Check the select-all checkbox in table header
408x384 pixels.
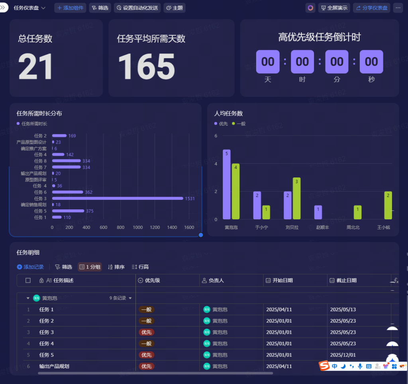[x=28, y=281]
